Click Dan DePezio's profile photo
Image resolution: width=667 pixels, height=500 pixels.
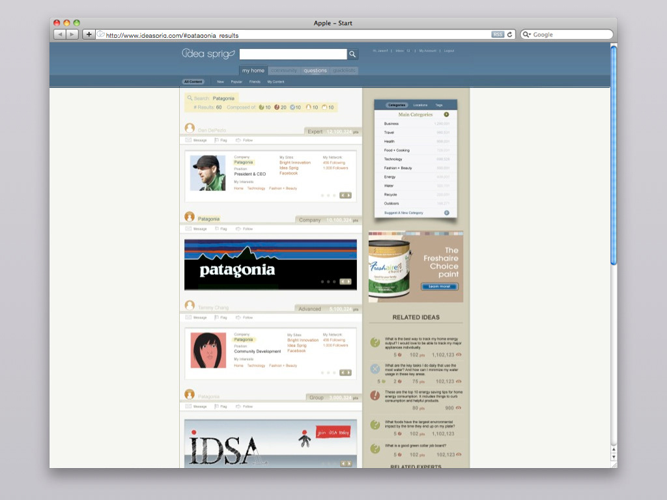[208, 173]
